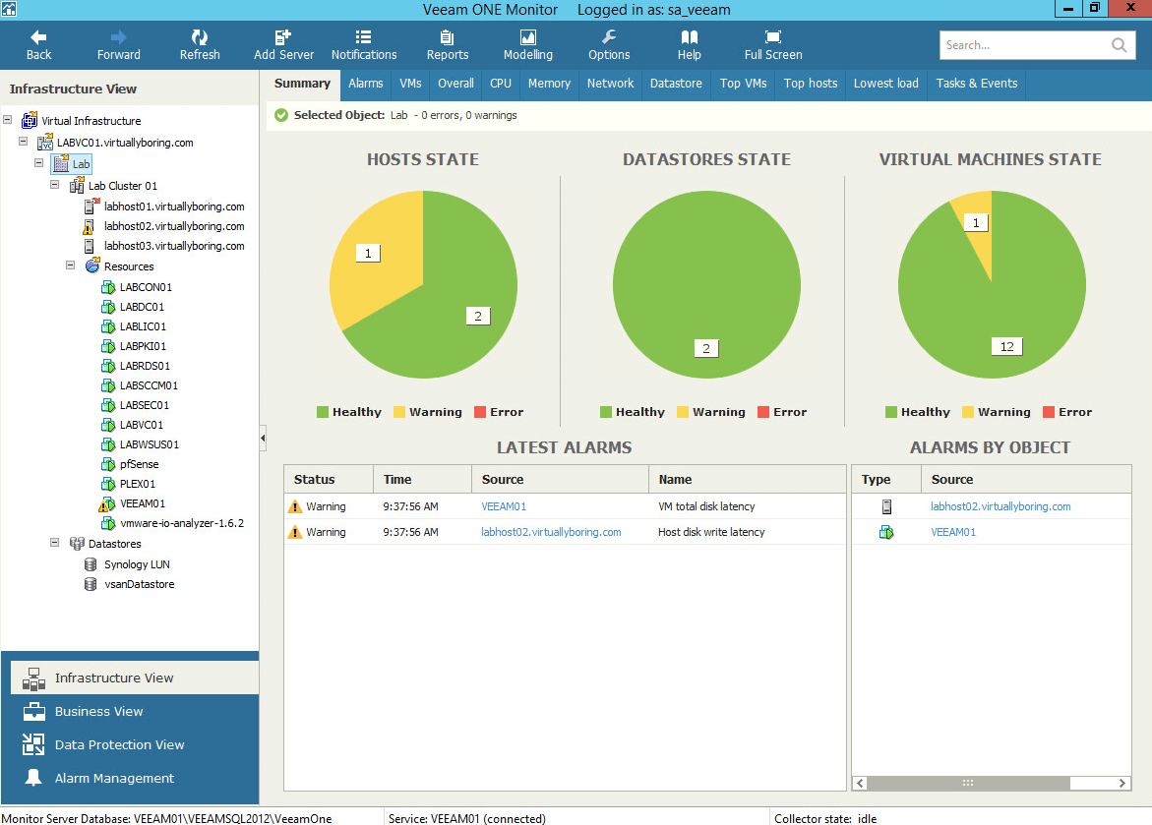Select PLEX01 in the infrastructure tree
1152x825 pixels.
click(x=138, y=484)
